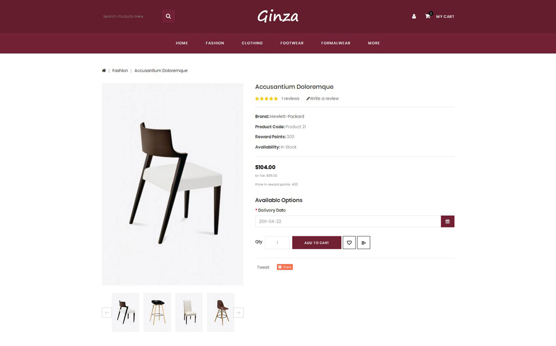Open the user account icon
Viewport: 556px width, 346px height.
pyautogui.click(x=414, y=16)
